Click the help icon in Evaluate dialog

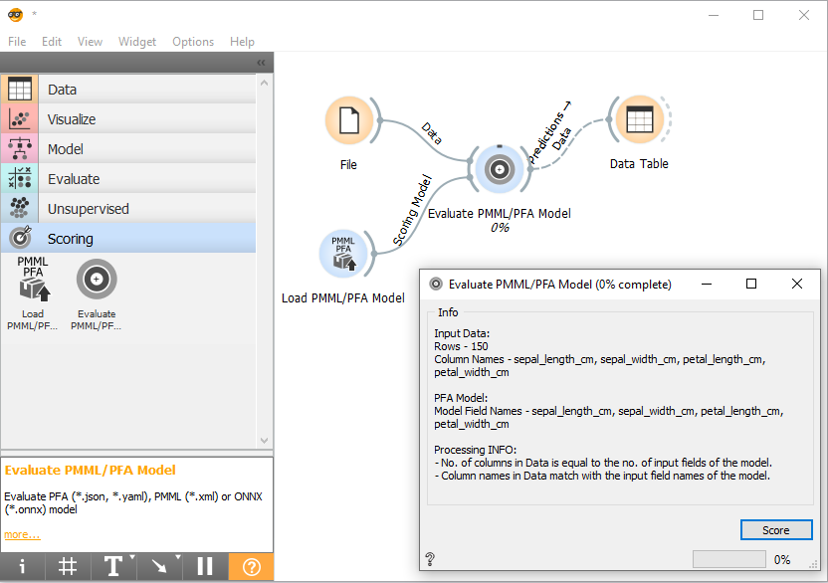pyautogui.click(x=430, y=559)
